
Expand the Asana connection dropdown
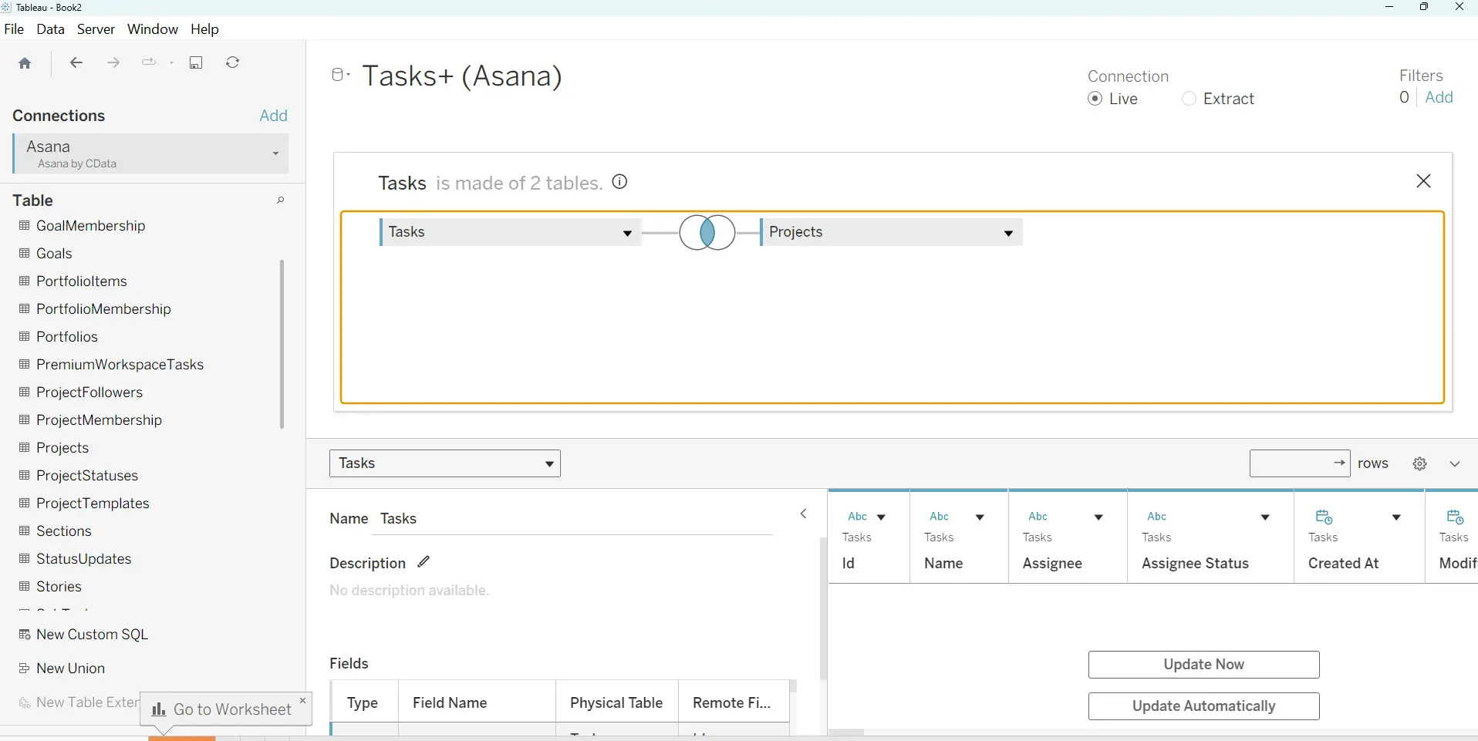pos(275,153)
